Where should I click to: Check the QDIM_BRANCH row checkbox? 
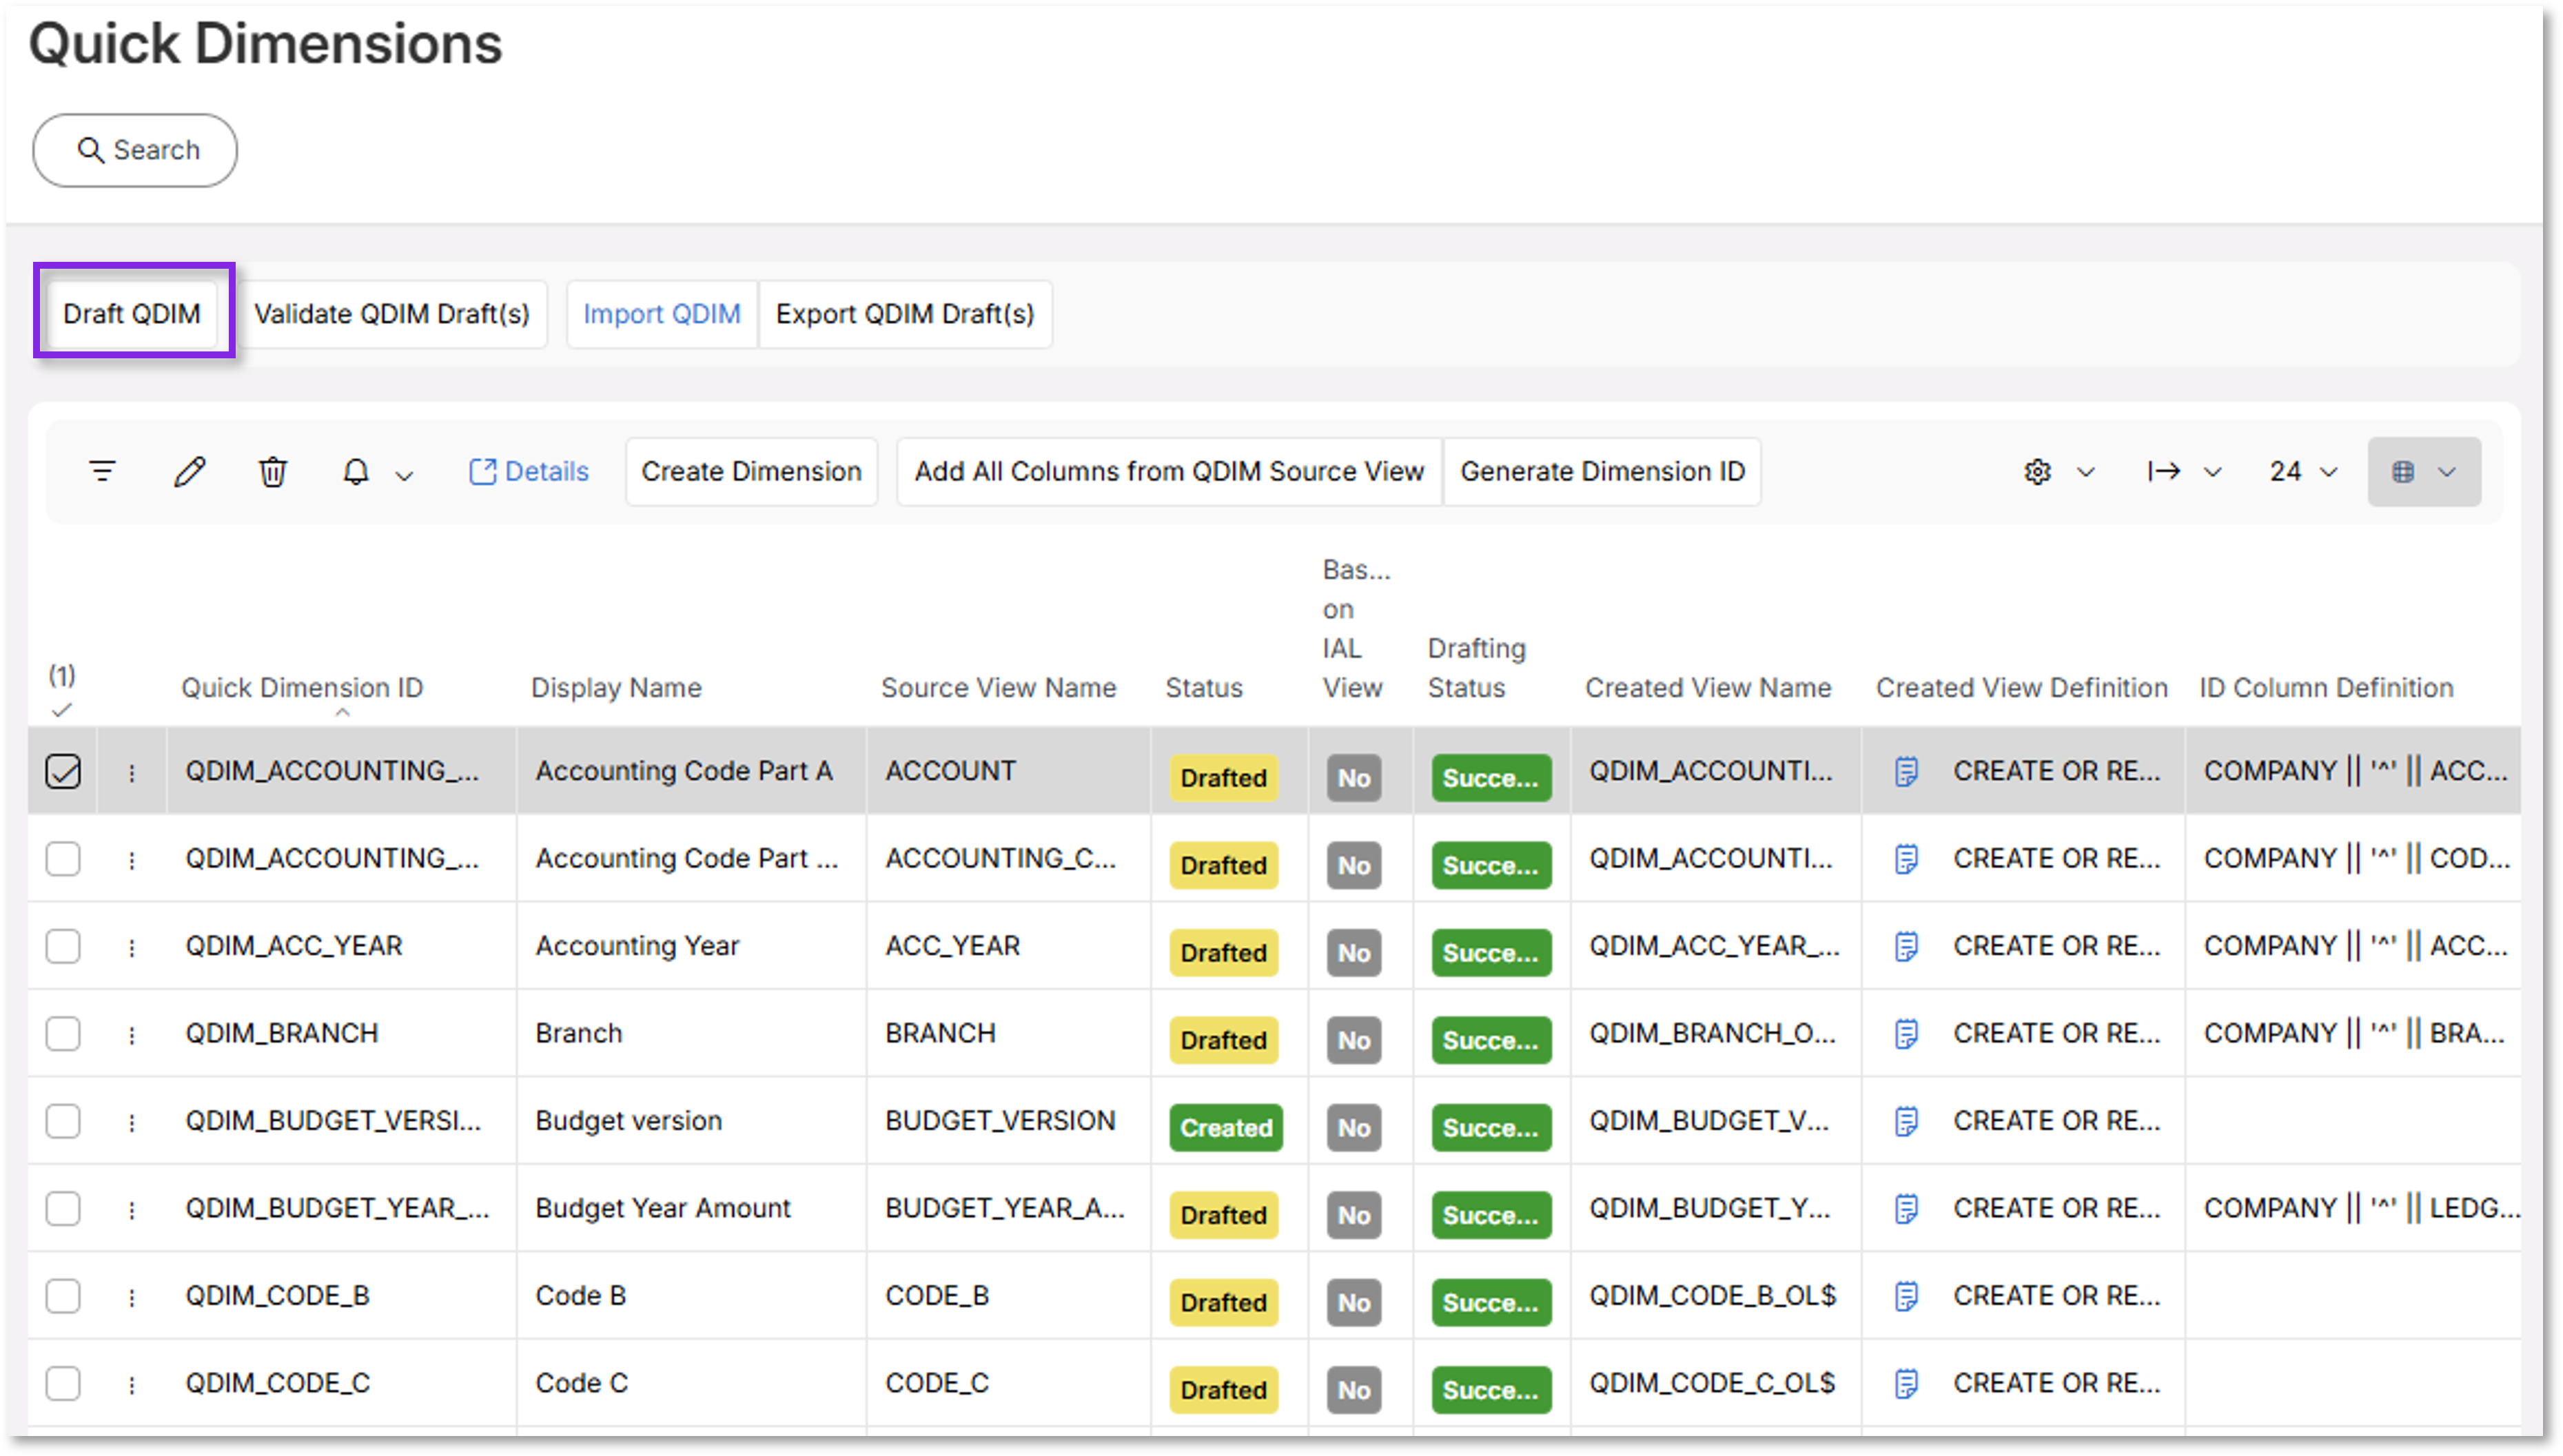63,1034
